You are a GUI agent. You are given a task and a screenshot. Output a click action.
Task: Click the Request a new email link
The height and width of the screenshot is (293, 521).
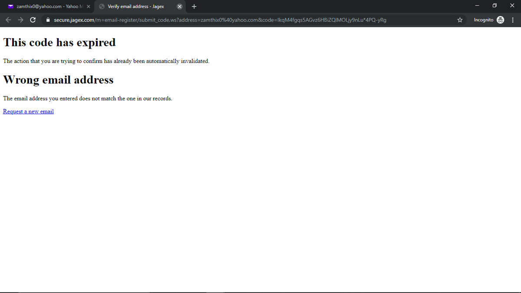28,112
